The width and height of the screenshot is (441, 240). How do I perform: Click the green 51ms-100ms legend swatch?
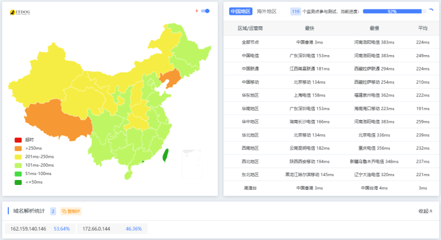18,174
